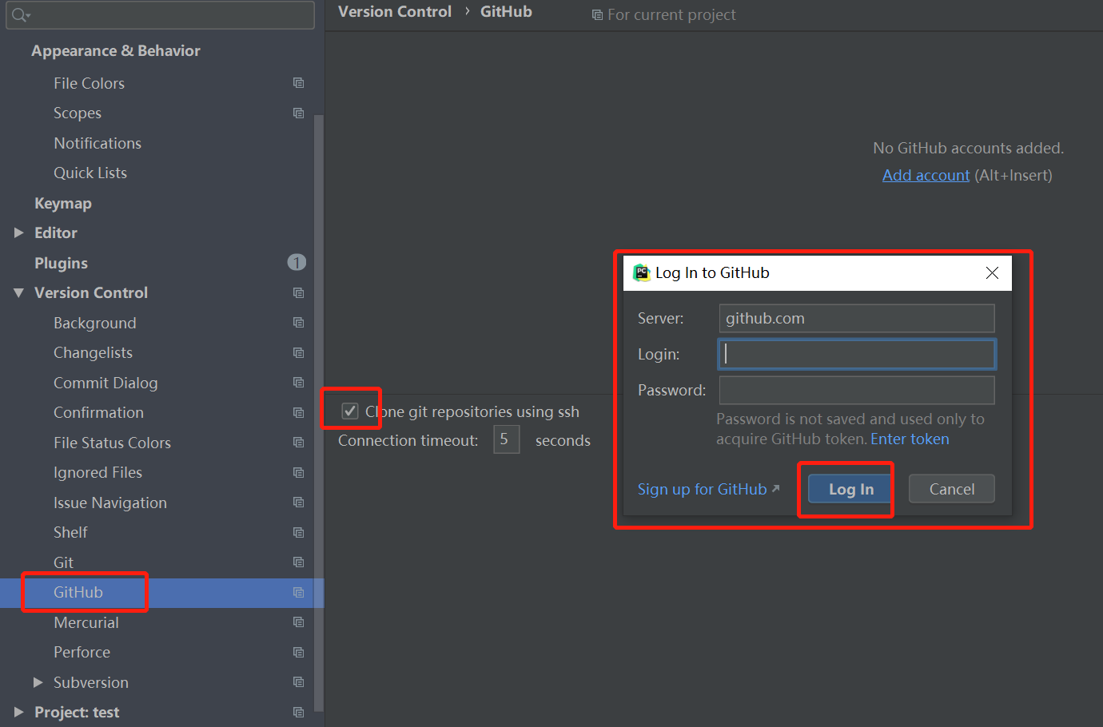Image resolution: width=1103 pixels, height=727 pixels.
Task: Expand the Subversion subsection
Action: (x=38, y=682)
